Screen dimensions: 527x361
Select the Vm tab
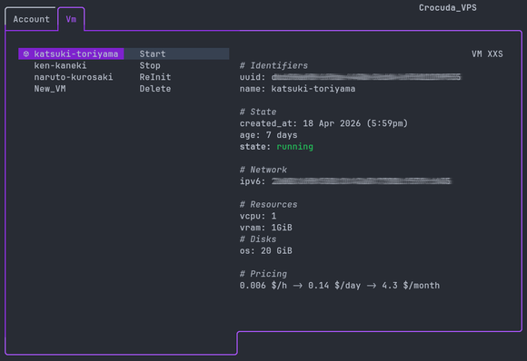click(x=71, y=19)
